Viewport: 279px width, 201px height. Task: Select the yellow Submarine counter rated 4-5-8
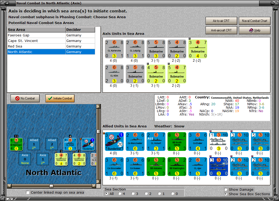(x=156, y=74)
